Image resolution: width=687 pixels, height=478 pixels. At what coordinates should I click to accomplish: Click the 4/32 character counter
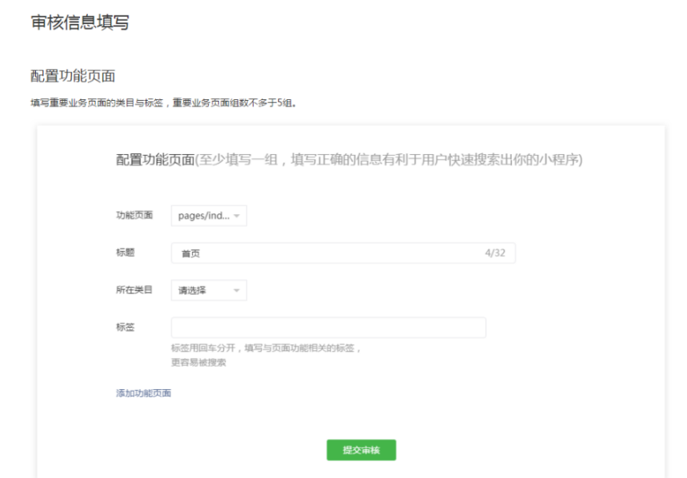click(495, 253)
